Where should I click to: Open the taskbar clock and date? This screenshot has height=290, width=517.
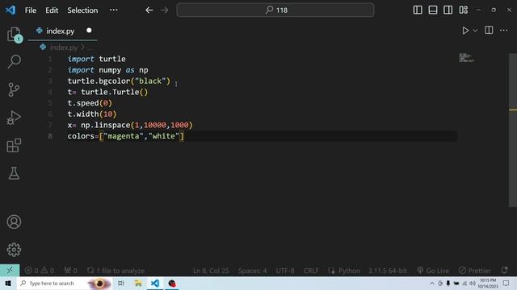pos(488,283)
